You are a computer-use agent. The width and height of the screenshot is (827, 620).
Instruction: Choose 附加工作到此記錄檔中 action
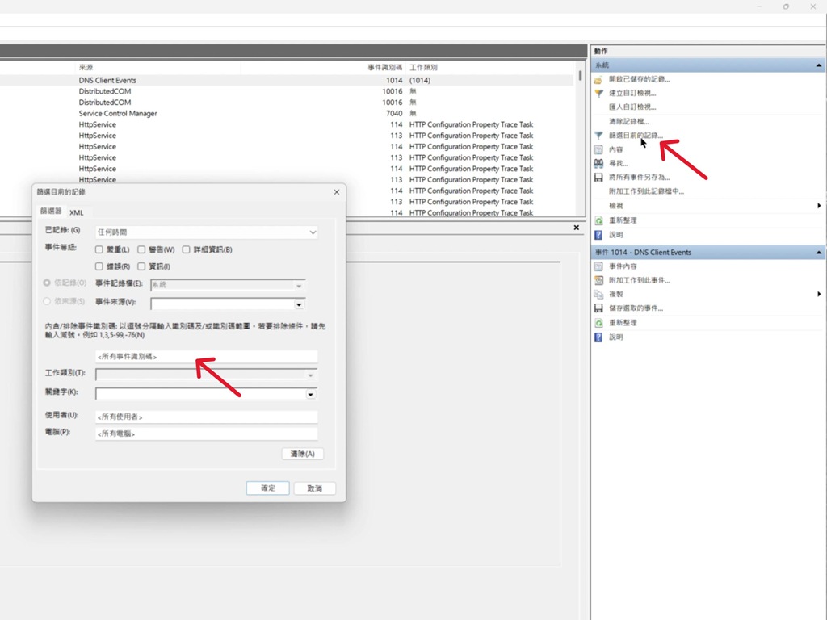click(x=646, y=191)
